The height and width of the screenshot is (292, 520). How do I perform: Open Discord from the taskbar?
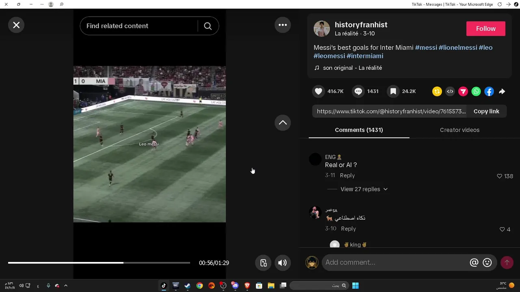click(x=235, y=286)
